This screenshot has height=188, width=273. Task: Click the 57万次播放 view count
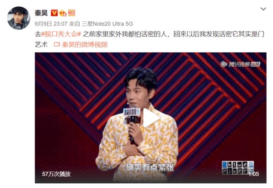pos(56,174)
